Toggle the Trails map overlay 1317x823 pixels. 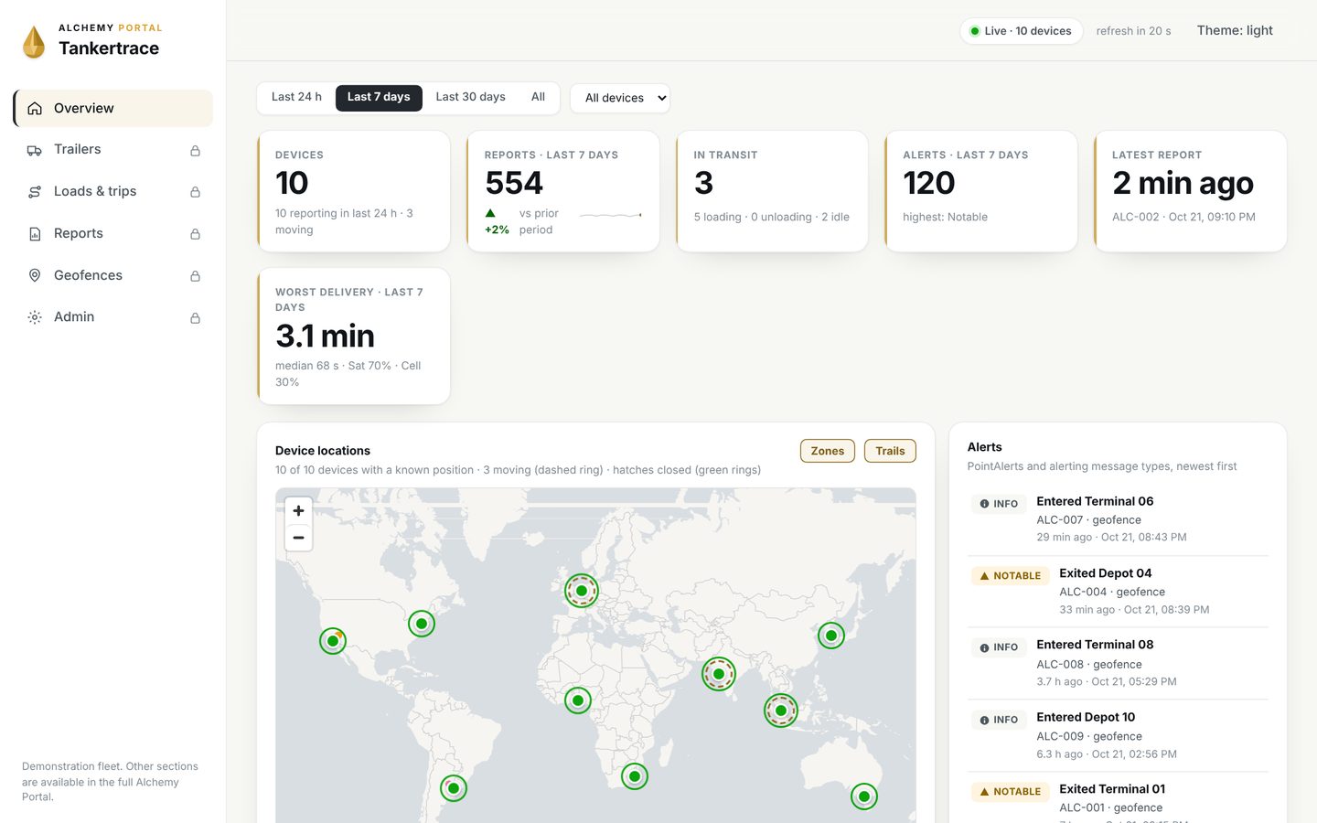point(890,451)
